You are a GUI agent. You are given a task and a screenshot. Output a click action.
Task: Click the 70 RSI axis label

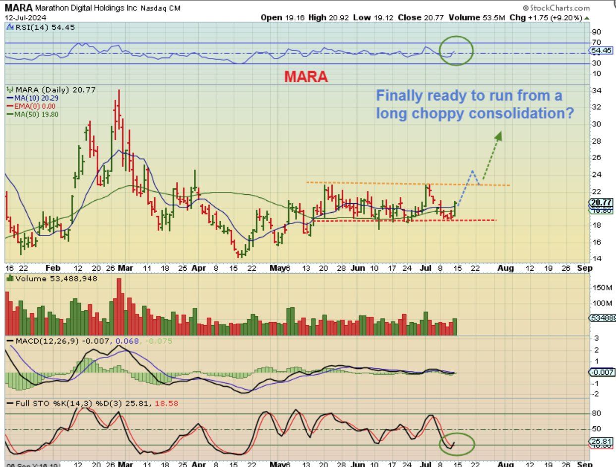[597, 42]
